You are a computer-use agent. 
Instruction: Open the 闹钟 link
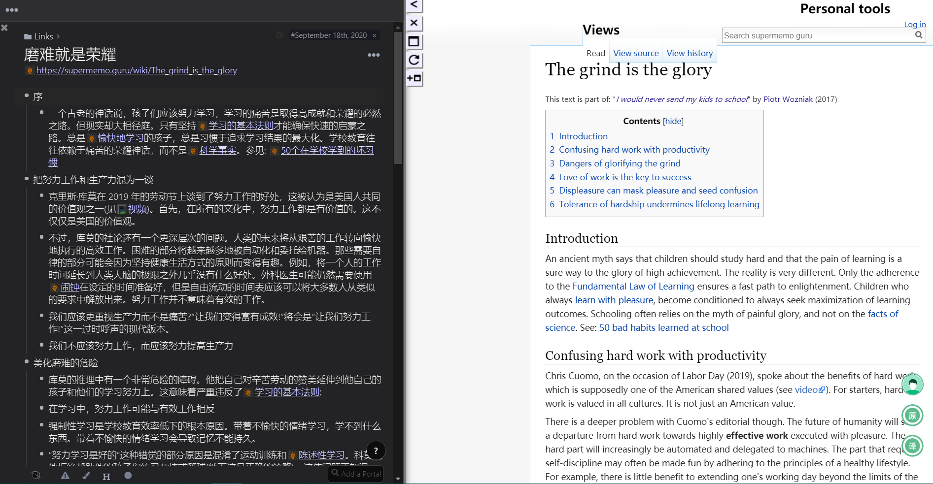point(69,287)
